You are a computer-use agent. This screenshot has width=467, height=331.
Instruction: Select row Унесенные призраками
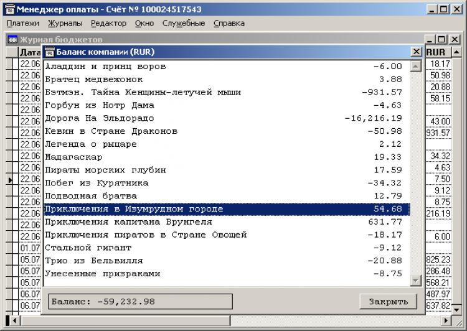tap(227, 274)
